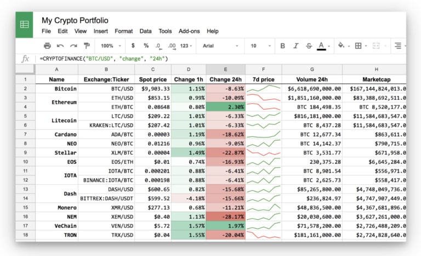The image size is (421, 256).
Task: Select the paint format tool
Action: click(86, 46)
